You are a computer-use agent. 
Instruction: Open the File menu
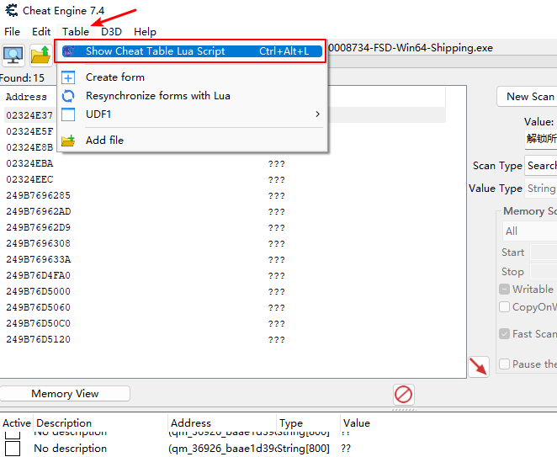pyautogui.click(x=12, y=32)
